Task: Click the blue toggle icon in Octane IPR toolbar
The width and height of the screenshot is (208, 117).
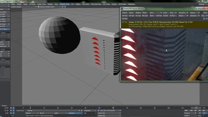Action: point(204,19)
